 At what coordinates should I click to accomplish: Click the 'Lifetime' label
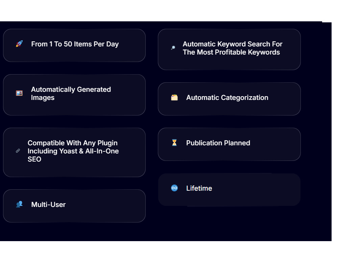[199, 188]
